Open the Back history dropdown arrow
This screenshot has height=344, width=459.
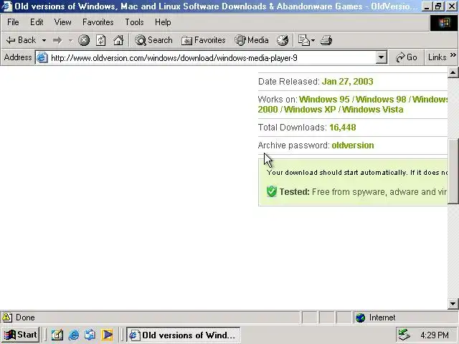44,40
